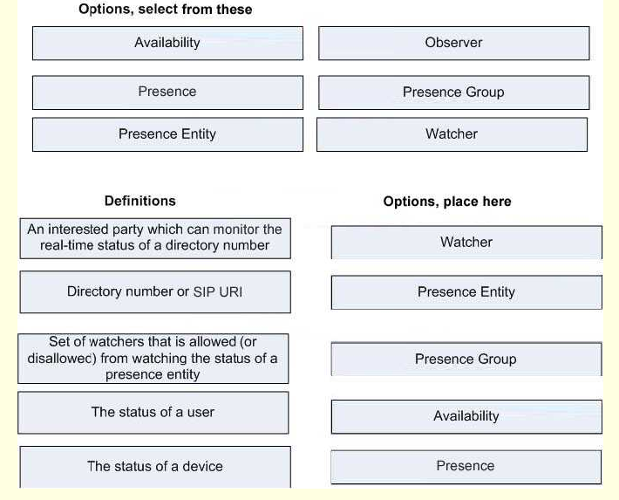Select the Presence option in the top list
The height and width of the screenshot is (500, 619).
[167, 92]
